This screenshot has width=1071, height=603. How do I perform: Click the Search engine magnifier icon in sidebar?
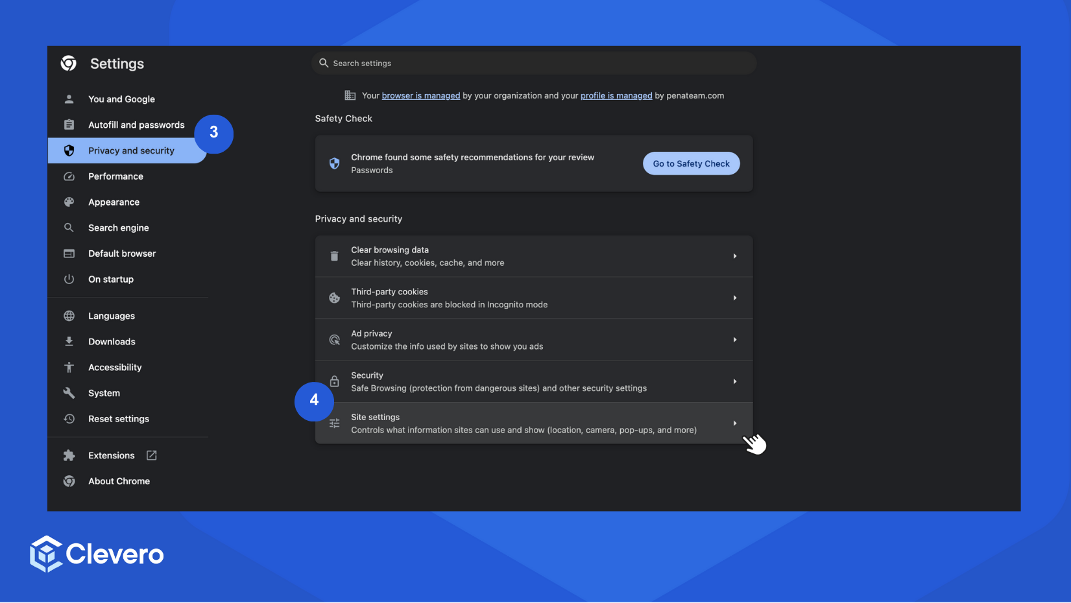[69, 228]
